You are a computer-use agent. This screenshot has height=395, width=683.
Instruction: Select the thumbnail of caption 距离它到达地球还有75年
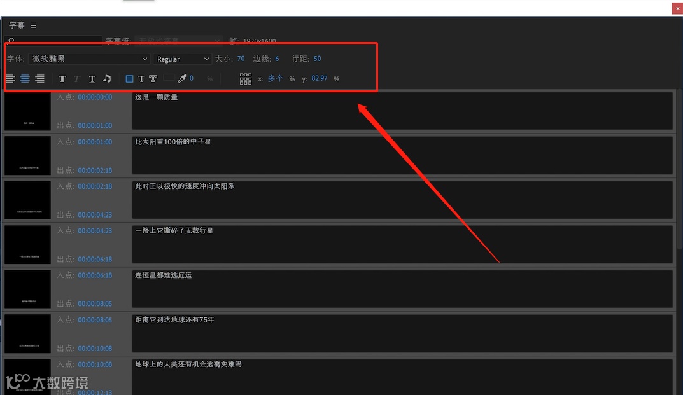[x=27, y=333]
